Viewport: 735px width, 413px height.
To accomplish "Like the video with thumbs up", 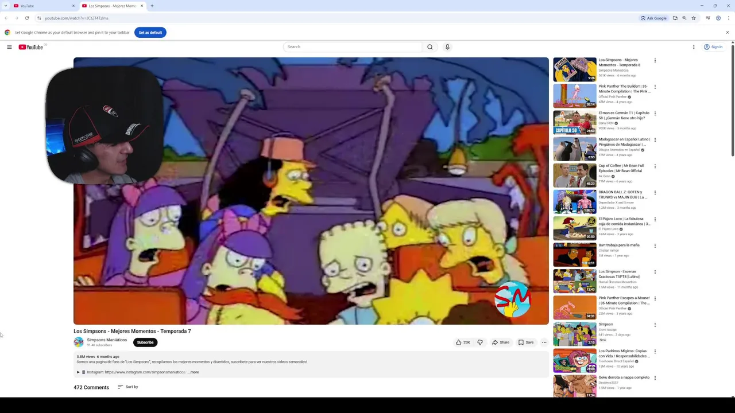I will click(x=463, y=342).
